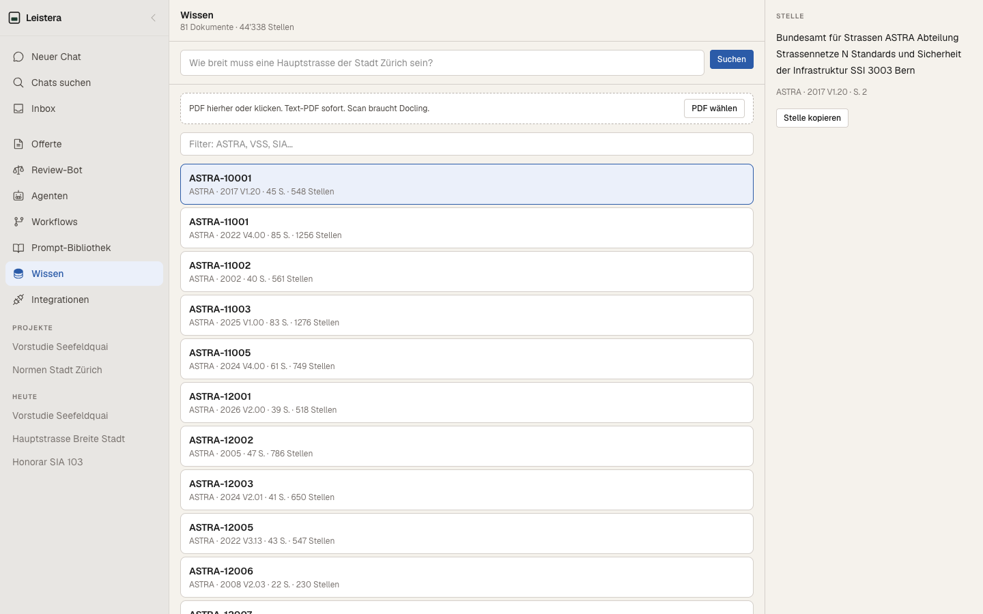Select Wissen in the sidebar
Viewport: 983px width, 614px height.
tap(84, 274)
